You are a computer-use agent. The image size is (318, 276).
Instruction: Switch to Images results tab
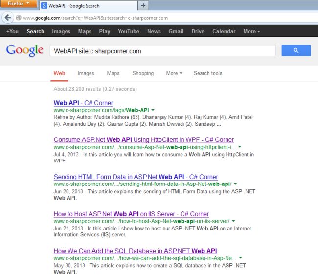click(x=86, y=73)
